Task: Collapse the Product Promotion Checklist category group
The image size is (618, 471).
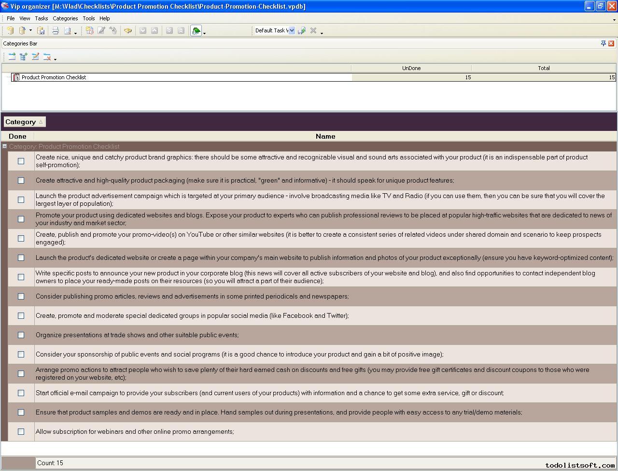Action: point(5,146)
